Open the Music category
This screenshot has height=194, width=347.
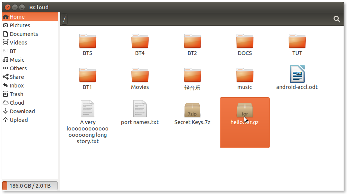(x=30, y=60)
